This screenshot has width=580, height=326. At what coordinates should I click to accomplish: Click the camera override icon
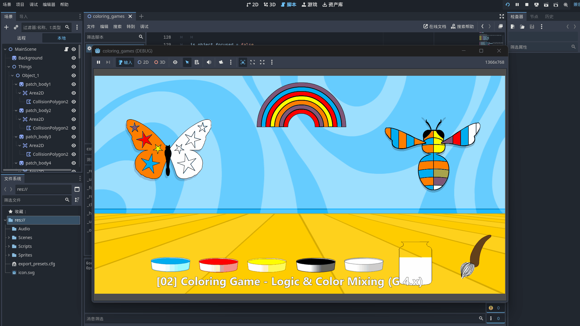tap(221, 62)
